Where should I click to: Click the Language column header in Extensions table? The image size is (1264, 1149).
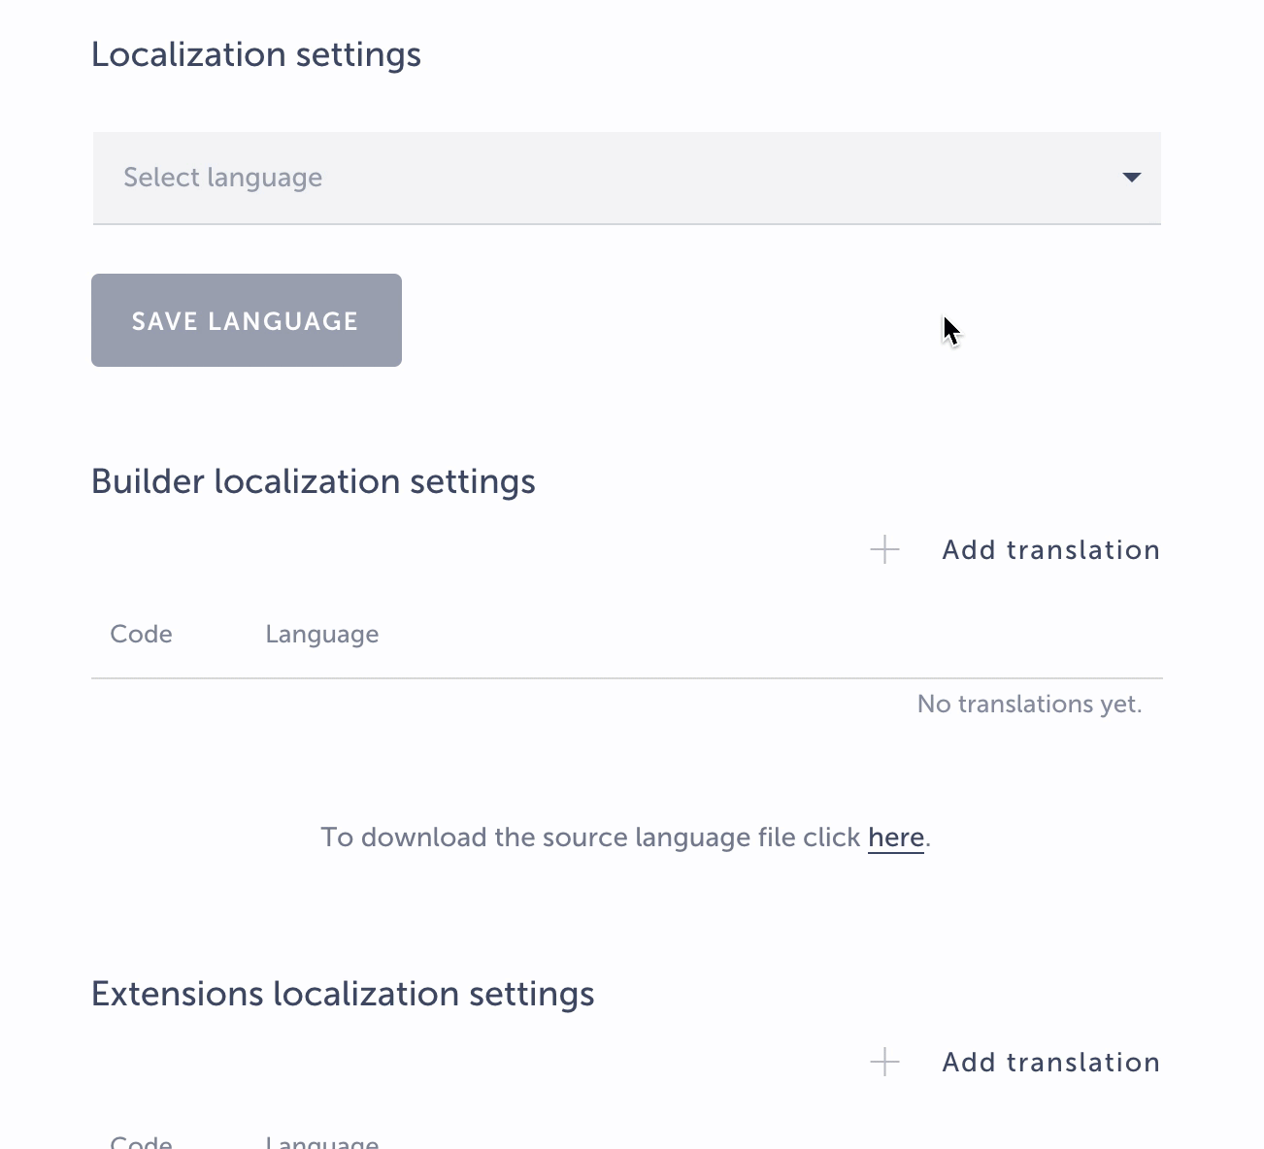pyautogui.click(x=321, y=1142)
